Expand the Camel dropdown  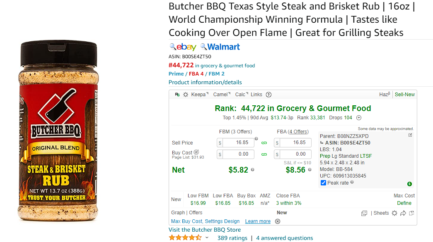tap(222, 95)
